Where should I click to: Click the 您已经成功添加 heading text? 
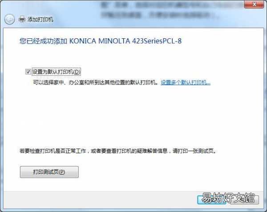[43, 41]
